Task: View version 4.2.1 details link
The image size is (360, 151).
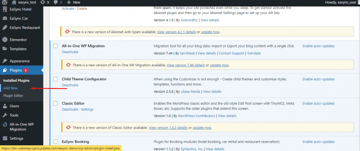Action: 176,32
